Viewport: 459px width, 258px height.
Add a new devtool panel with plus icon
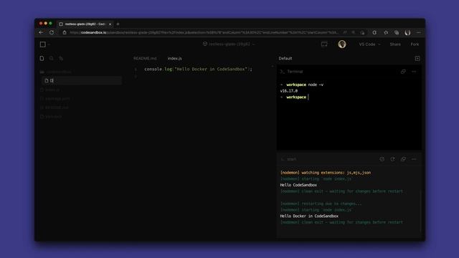pyautogui.click(x=417, y=58)
